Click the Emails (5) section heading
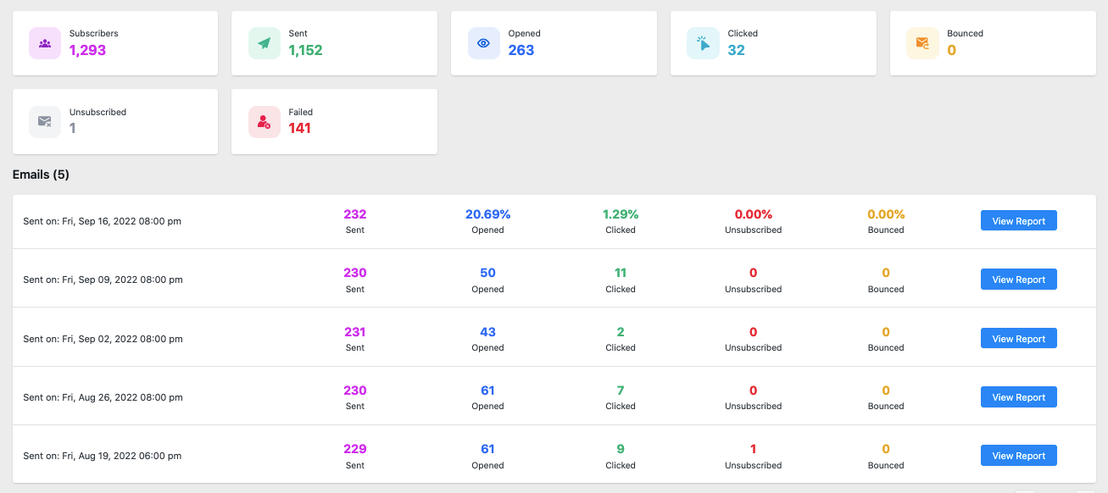Image resolution: width=1108 pixels, height=493 pixels. tap(41, 174)
